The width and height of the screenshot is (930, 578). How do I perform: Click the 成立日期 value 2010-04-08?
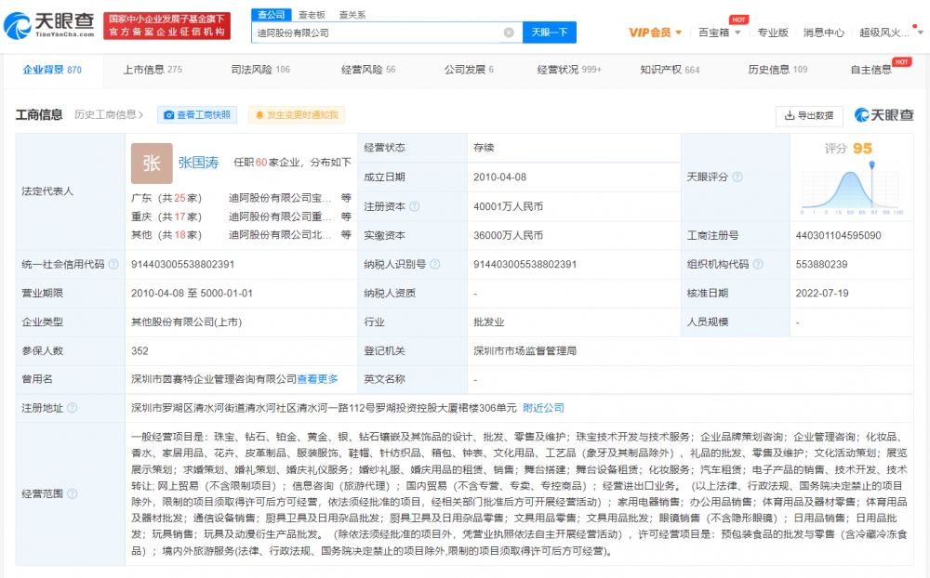[500, 177]
